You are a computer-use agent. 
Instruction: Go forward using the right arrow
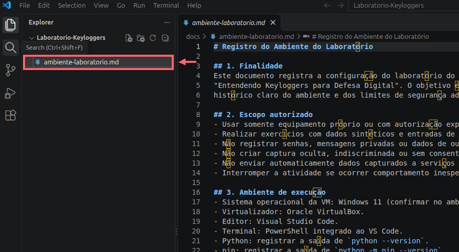[x=340, y=5]
